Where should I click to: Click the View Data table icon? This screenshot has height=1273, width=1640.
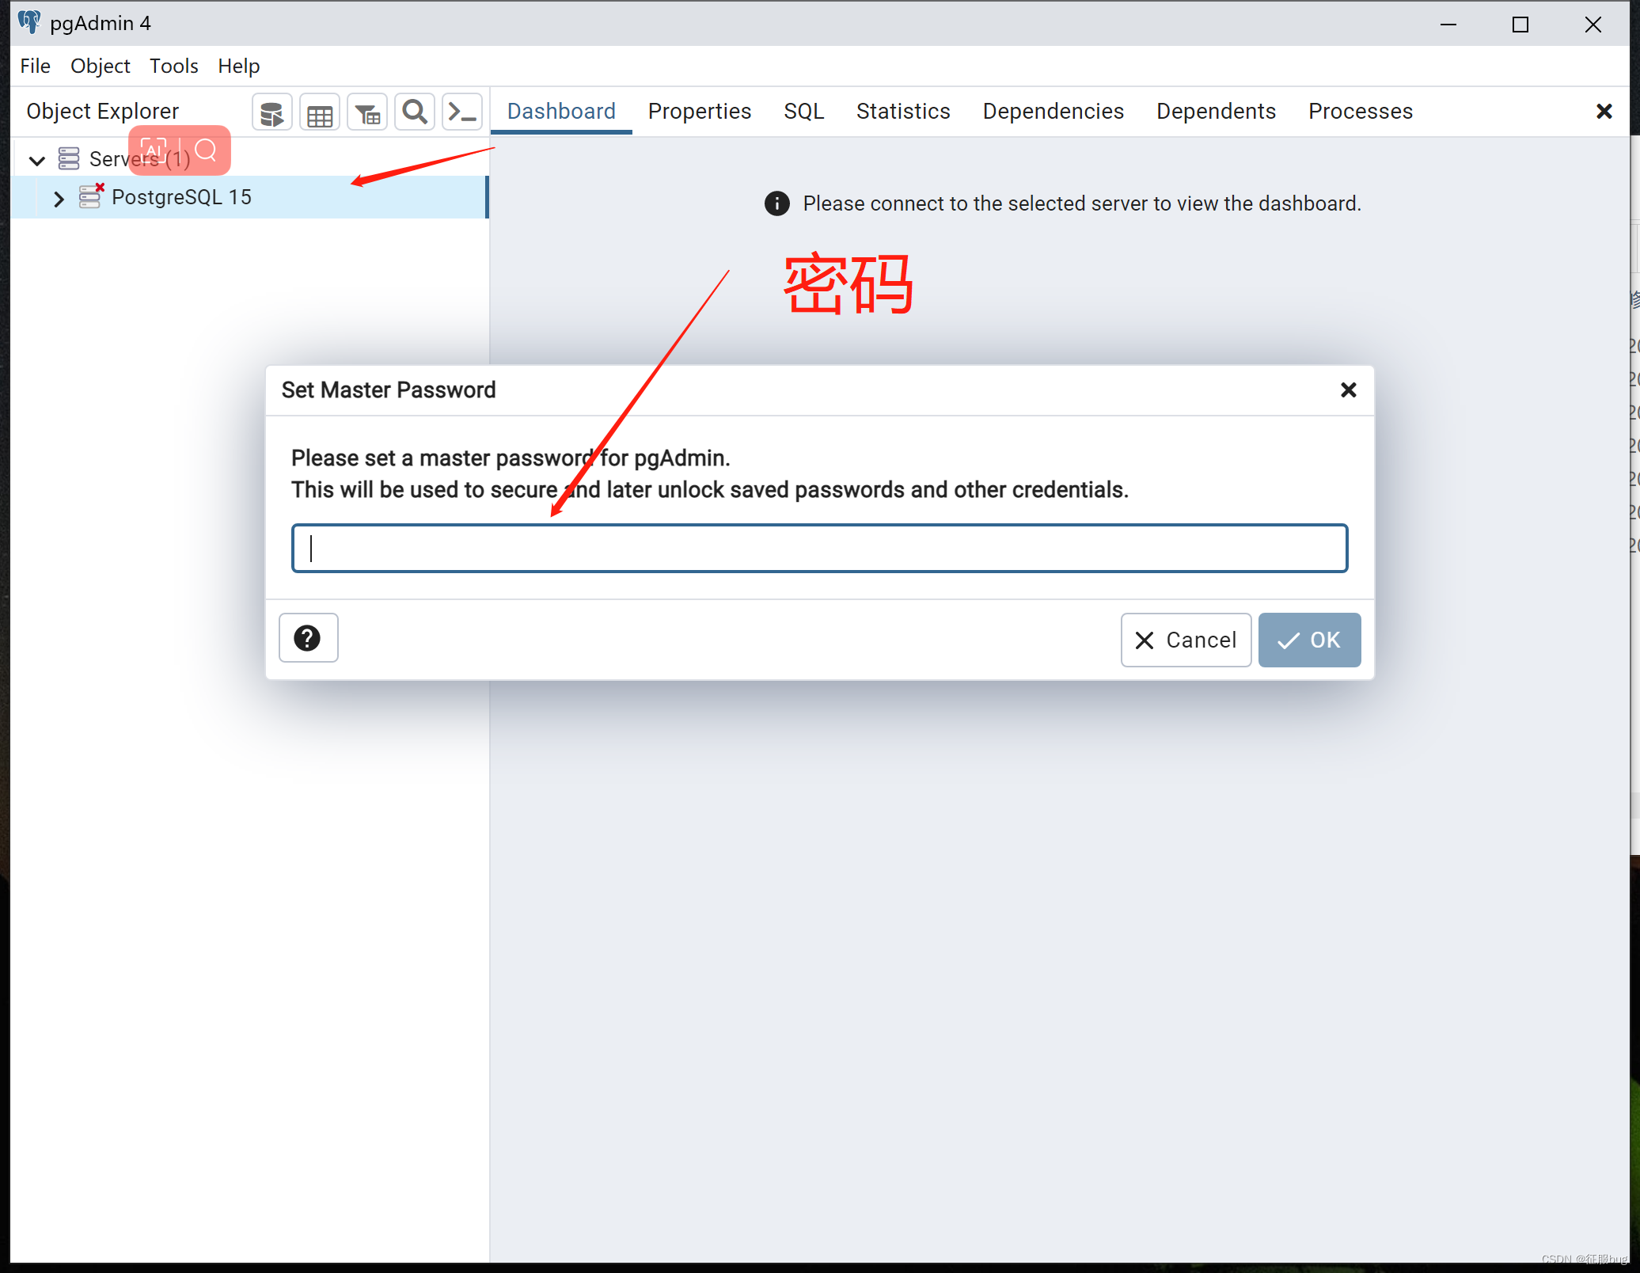point(320,113)
